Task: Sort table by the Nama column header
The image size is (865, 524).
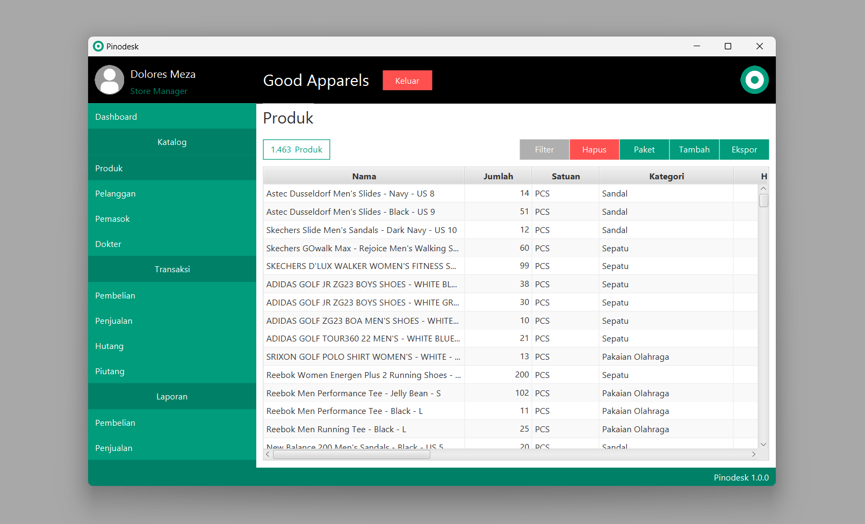Action: (364, 176)
